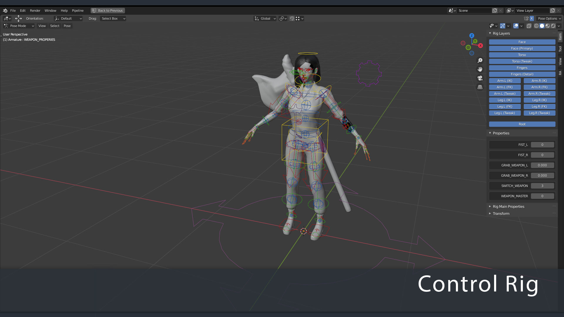Open the Render menu
Image resolution: width=564 pixels, height=317 pixels.
(35, 11)
